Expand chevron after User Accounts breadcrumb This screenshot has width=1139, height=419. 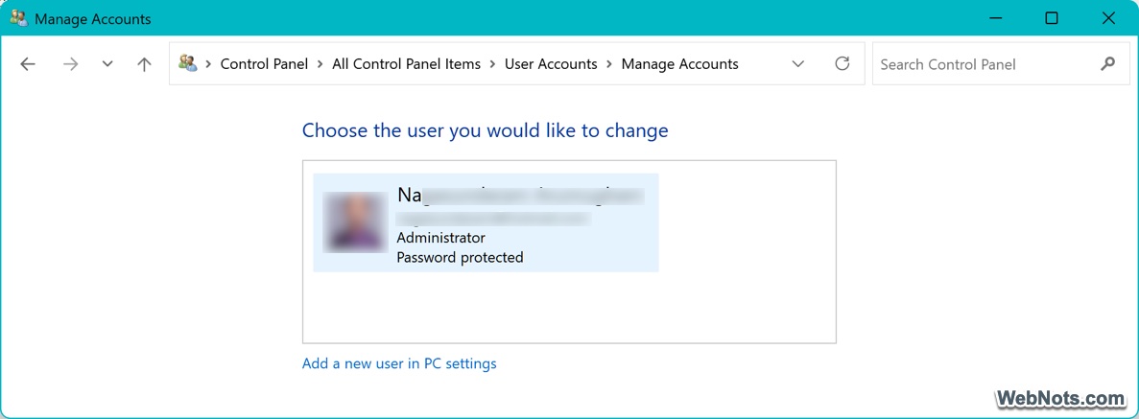coord(609,64)
